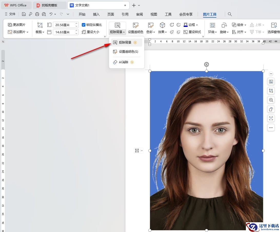280x232 pixels.
Task: Click the zoom magnifier in floating picture toolbar
Action: tap(271, 100)
